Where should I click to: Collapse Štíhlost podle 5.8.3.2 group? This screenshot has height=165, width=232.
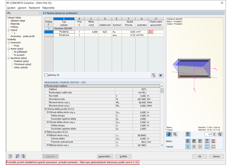pos(45,132)
